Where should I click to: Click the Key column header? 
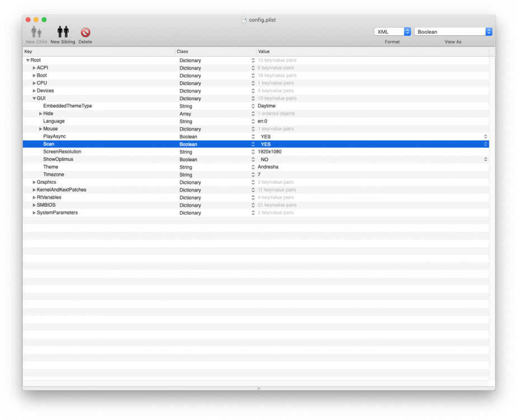click(99, 52)
